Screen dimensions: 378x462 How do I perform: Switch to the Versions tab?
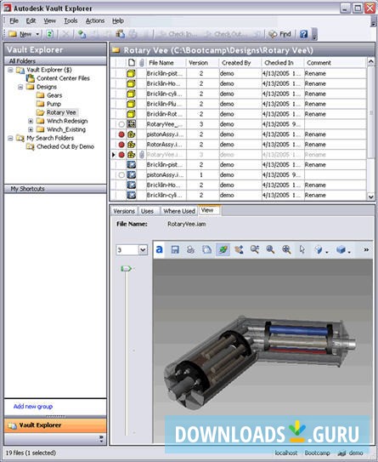[124, 211]
